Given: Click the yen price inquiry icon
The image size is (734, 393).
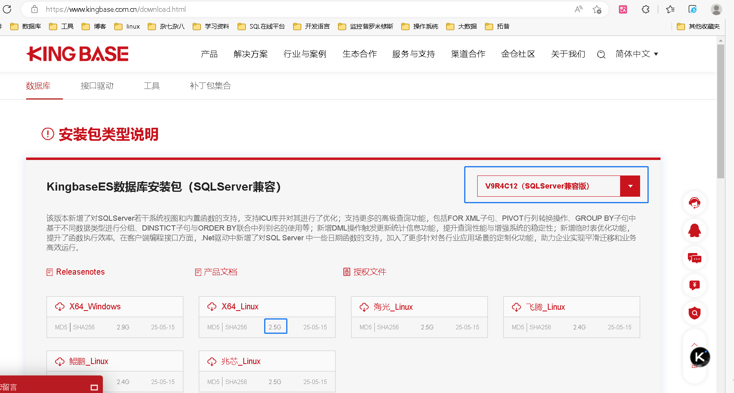Looking at the screenshot, I should (x=694, y=285).
